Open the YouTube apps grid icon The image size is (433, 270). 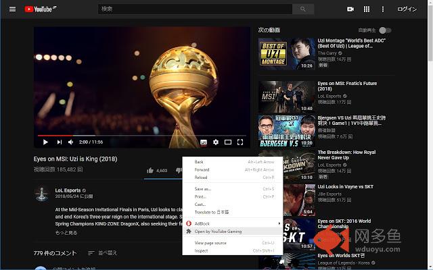(367, 9)
